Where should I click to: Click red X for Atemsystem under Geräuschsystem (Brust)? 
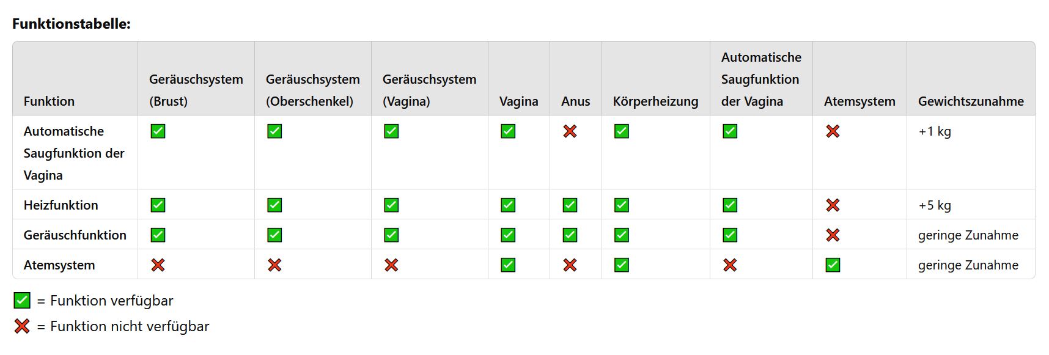pos(158,265)
